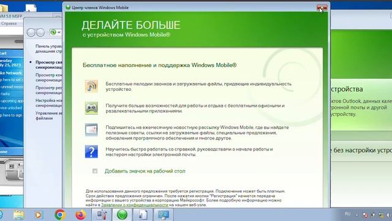This screenshot has height=221, width=392.
Task: Click the forward navigation button in background window
Action: click(x=40, y=33)
